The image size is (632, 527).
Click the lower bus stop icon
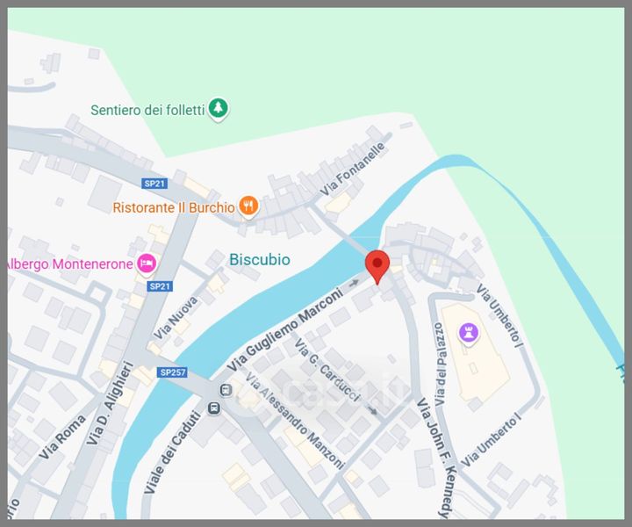214,408
